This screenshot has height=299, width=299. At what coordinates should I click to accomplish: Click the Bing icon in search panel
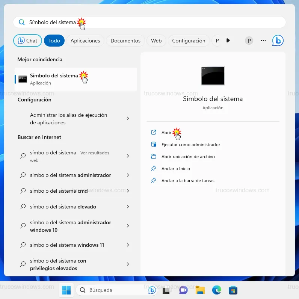click(x=278, y=41)
